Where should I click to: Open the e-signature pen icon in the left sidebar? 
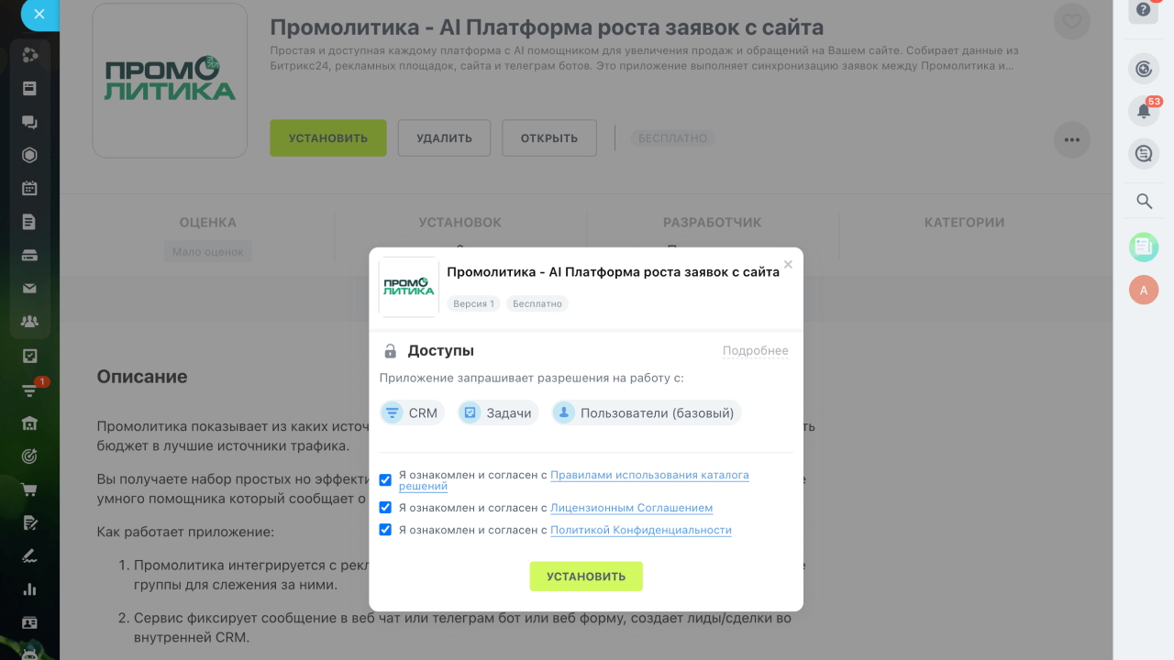(29, 555)
